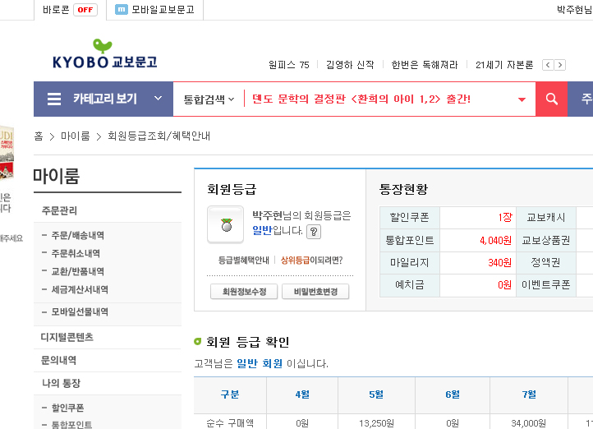Click the question mark help icon beside 일반
Viewport: 593px width, 429px height.
[314, 232]
